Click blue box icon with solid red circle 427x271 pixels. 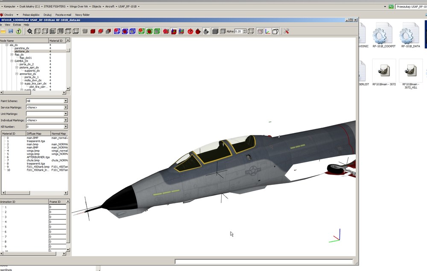point(125,31)
